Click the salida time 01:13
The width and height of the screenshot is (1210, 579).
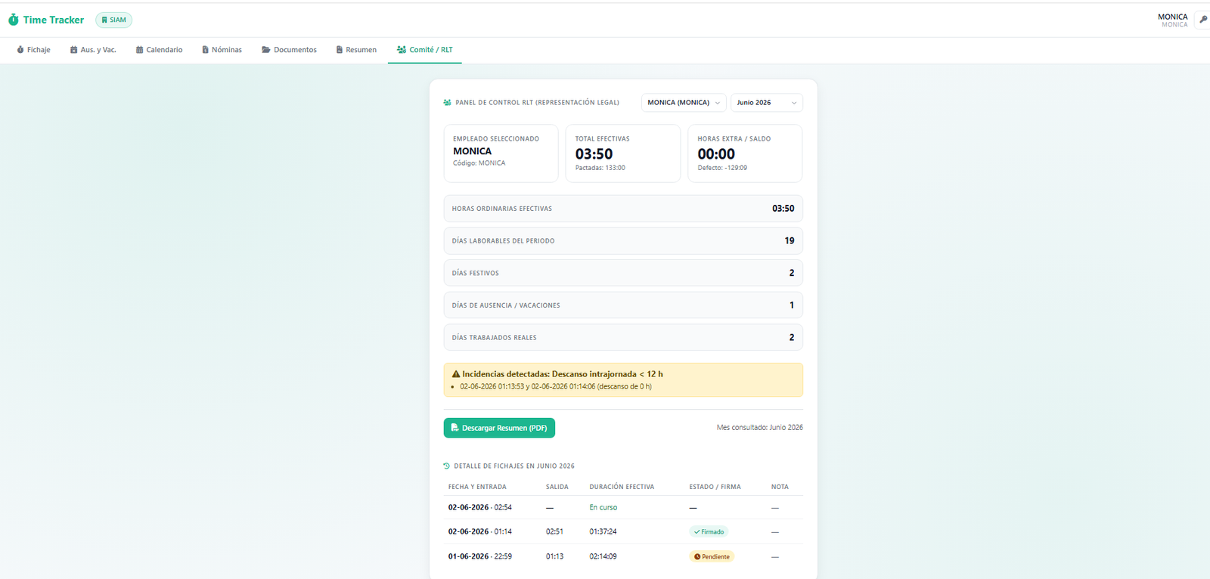554,557
